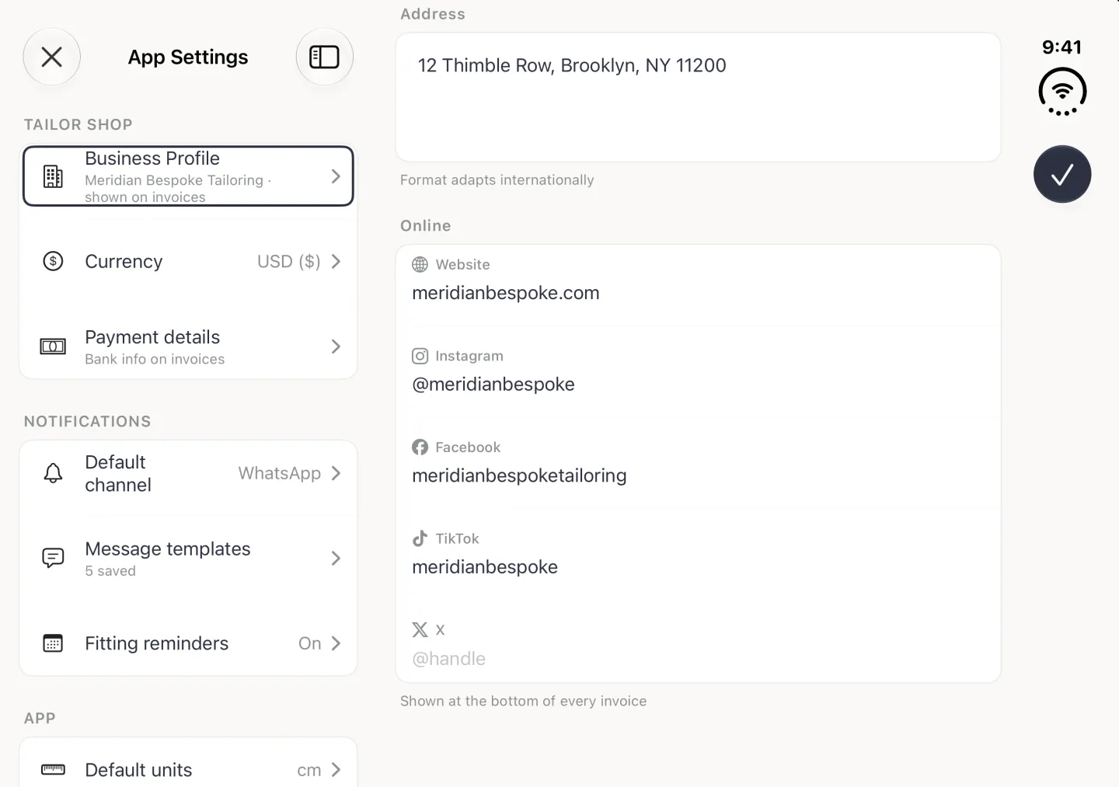The width and height of the screenshot is (1119, 787).
Task: Edit the Facebook field meridianbespoketailoring
Action: tap(698, 475)
